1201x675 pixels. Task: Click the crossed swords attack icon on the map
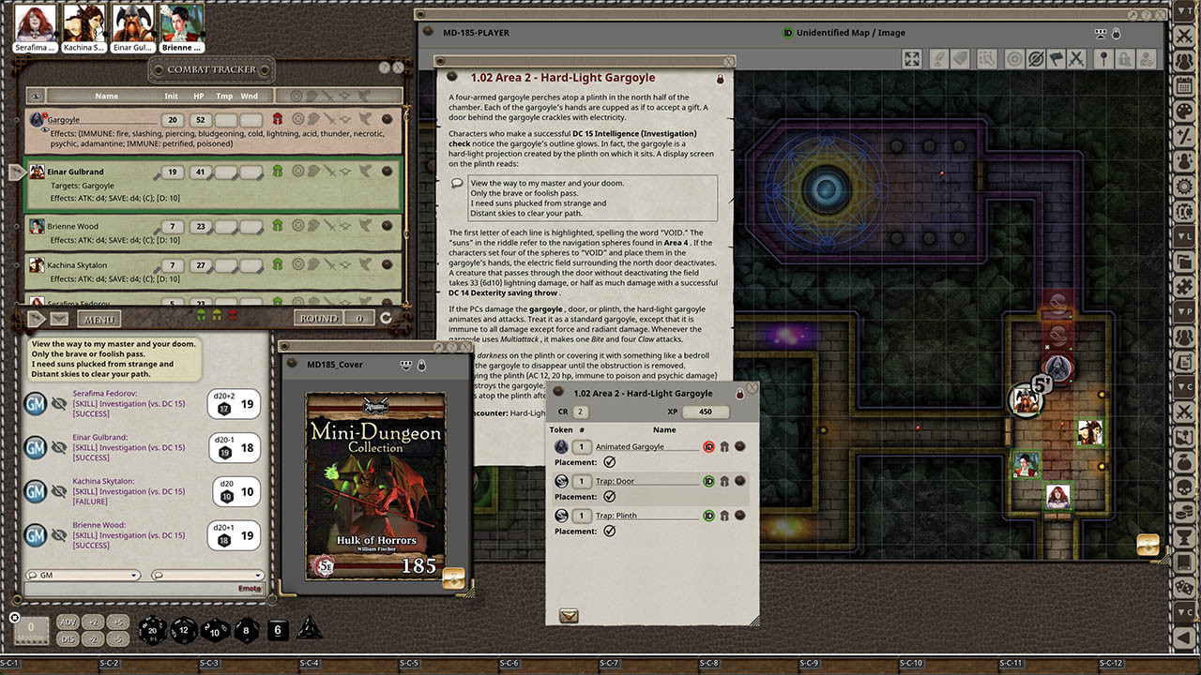(x=1077, y=58)
